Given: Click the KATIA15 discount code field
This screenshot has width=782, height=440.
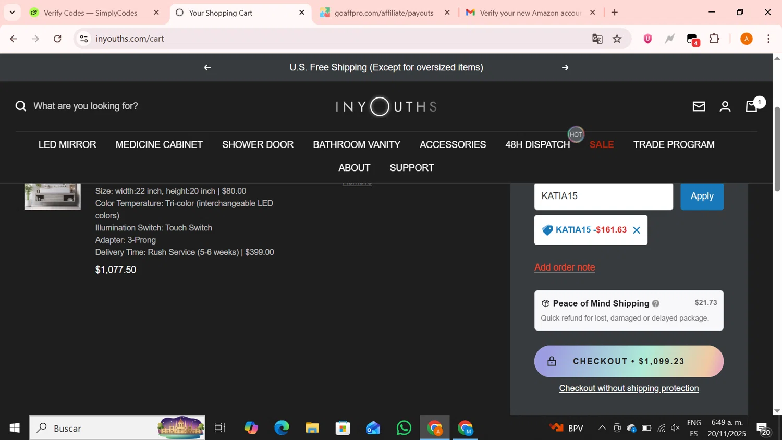Looking at the screenshot, I should click(604, 197).
